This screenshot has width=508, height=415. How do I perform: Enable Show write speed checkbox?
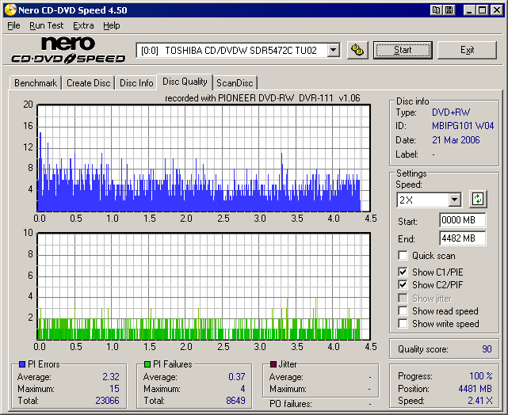pos(403,324)
